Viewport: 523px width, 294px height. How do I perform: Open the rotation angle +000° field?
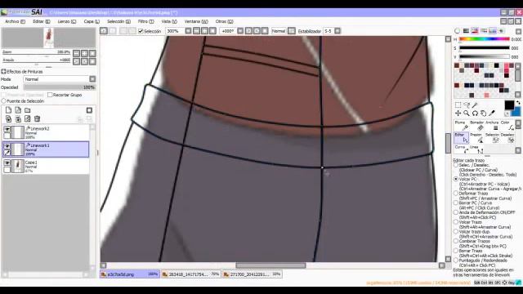tap(228, 31)
